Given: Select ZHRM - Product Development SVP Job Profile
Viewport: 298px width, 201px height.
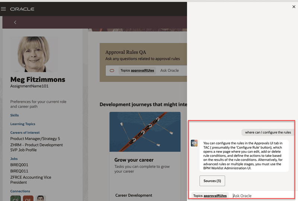Looking at the screenshot, I should pyautogui.click(x=37, y=147).
